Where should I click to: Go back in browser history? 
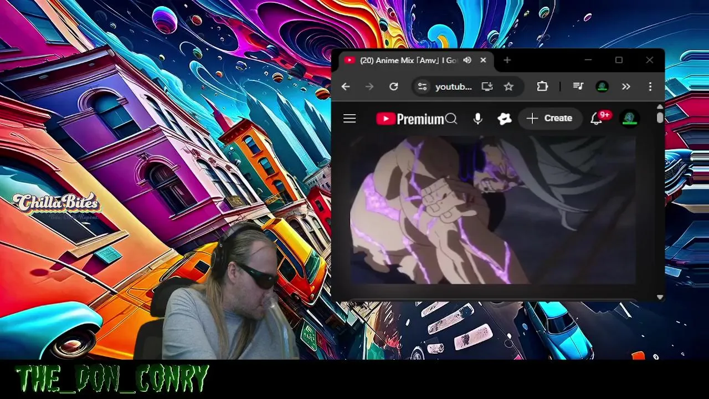[x=346, y=86]
